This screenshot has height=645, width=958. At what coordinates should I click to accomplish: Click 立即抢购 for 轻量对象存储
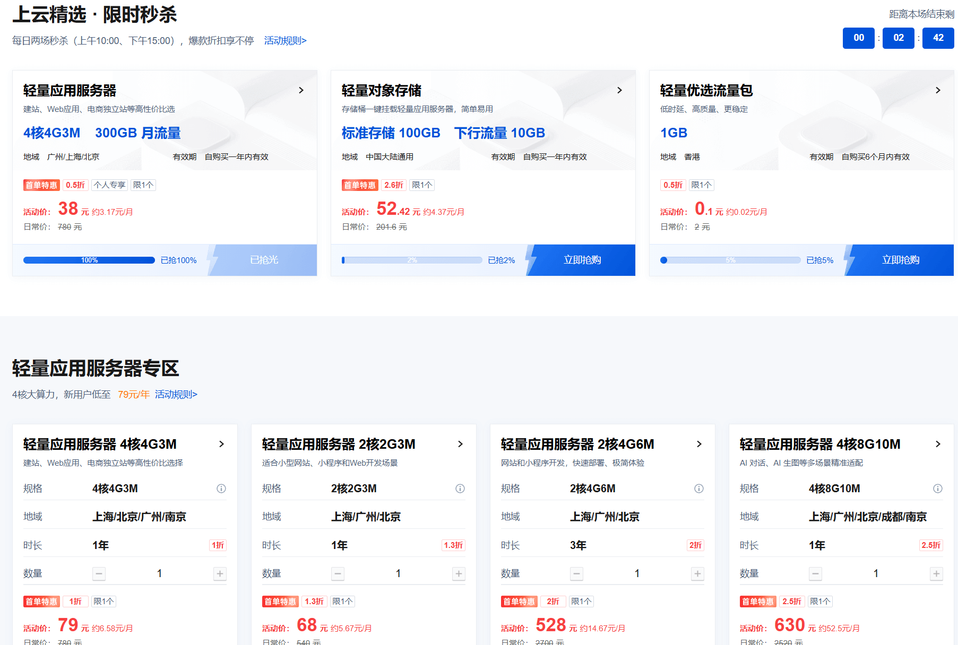click(x=582, y=260)
